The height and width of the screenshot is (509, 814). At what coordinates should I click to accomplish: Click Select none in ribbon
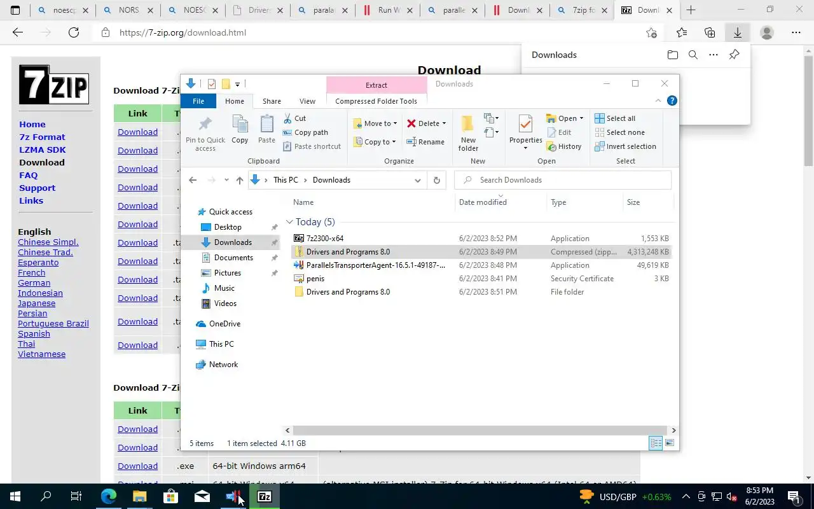coord(619,132)
